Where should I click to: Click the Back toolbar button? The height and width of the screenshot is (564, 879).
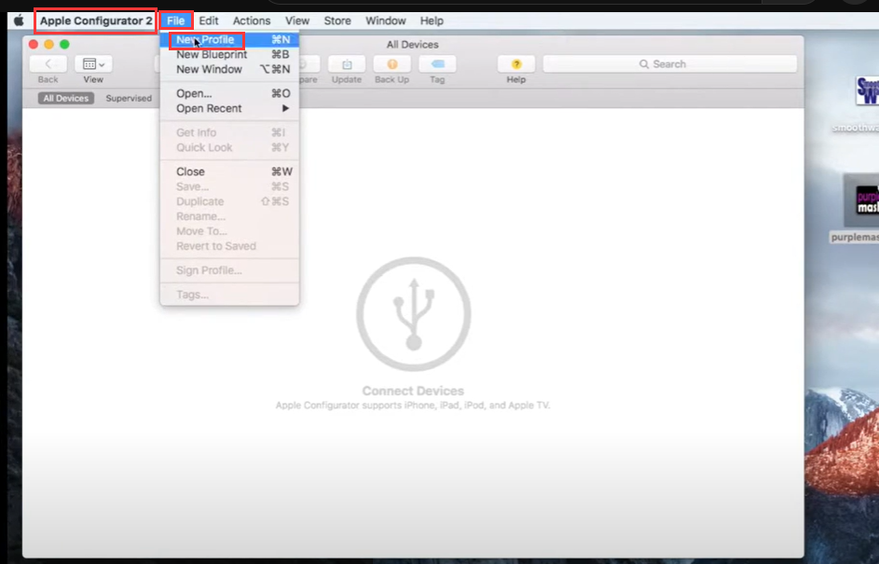(48, 64)
